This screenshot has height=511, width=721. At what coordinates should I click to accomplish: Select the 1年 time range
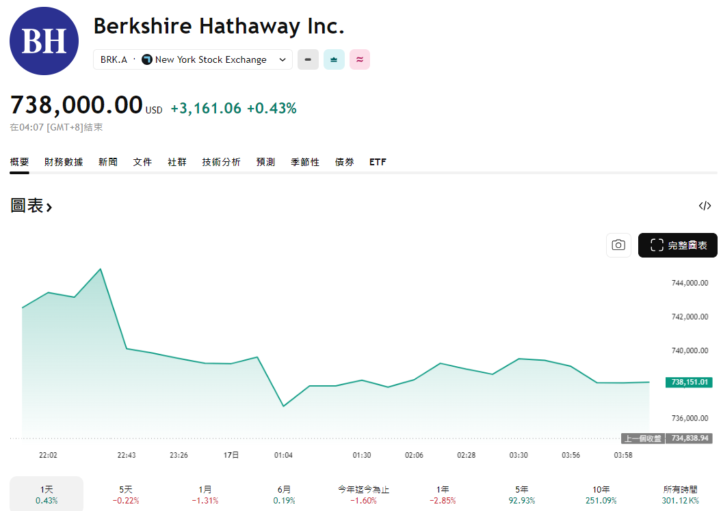pyautogui.click(x=443, y=495)
